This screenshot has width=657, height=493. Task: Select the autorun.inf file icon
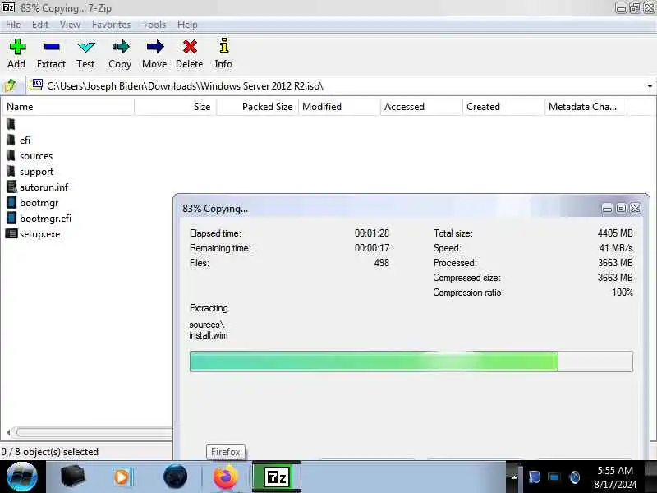coord(11,187)
